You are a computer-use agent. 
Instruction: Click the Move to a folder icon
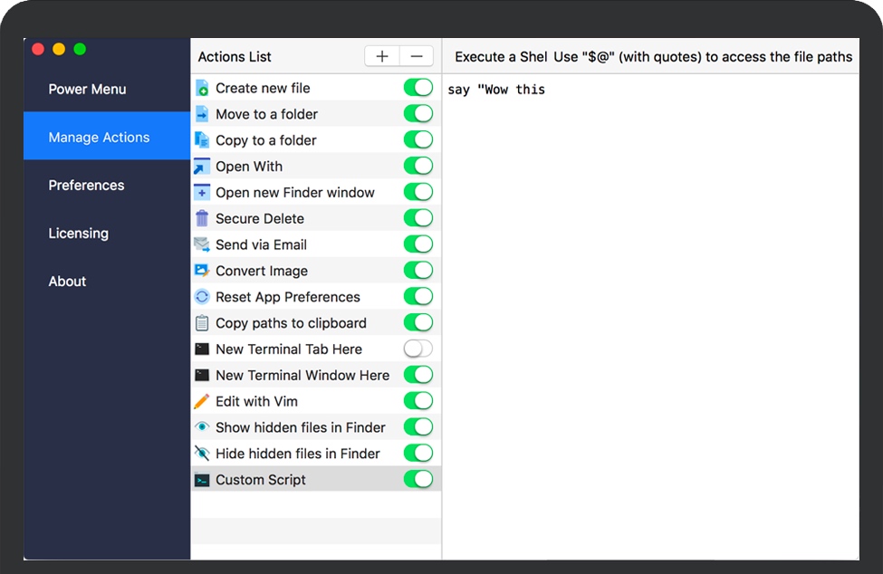(x=203, y=114)
